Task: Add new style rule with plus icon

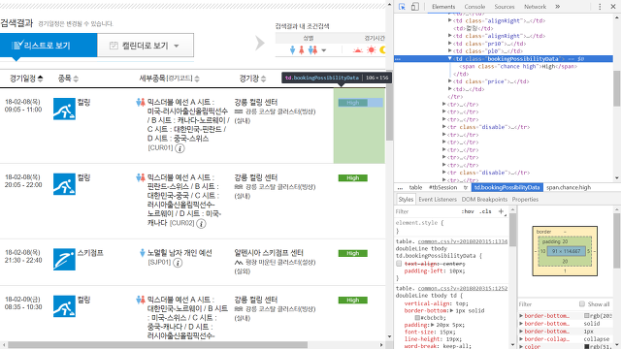Action: click(x=501, y=211)
